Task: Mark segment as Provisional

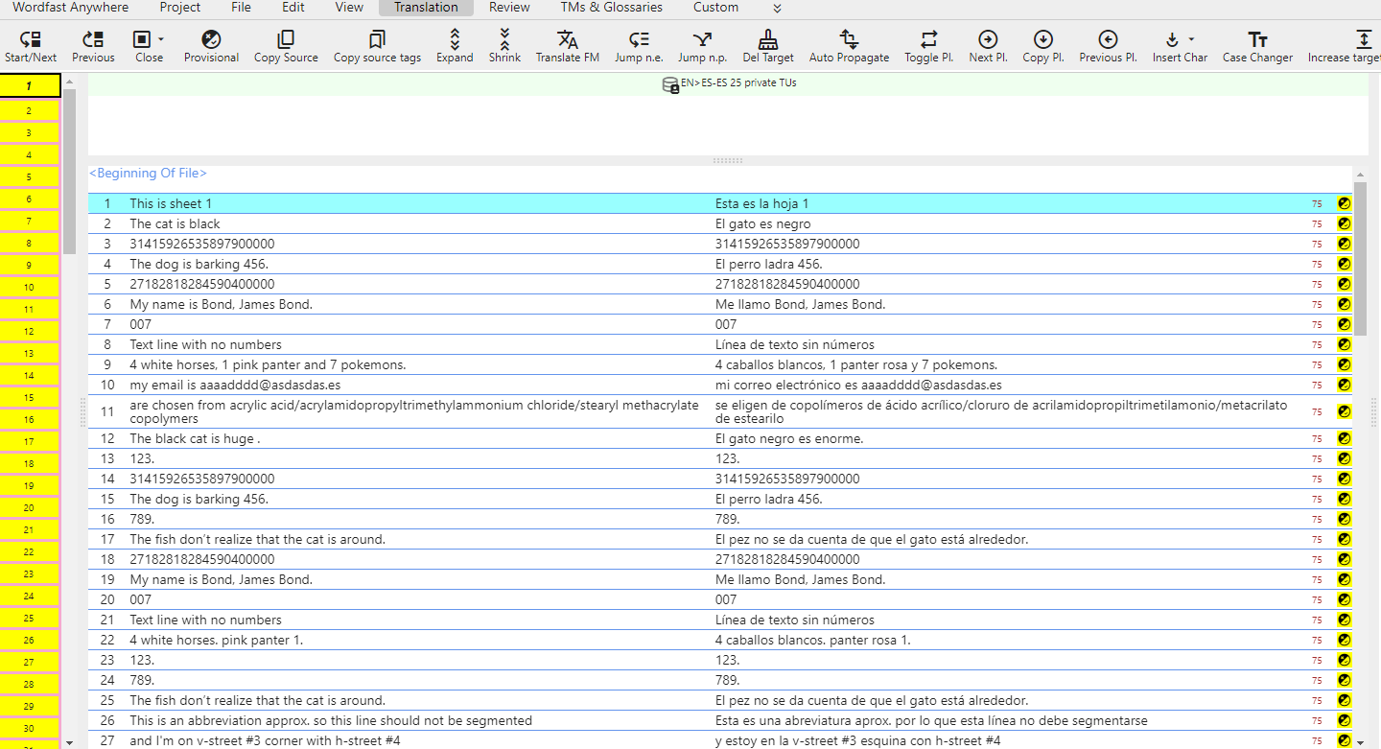Action: [211, 39]
